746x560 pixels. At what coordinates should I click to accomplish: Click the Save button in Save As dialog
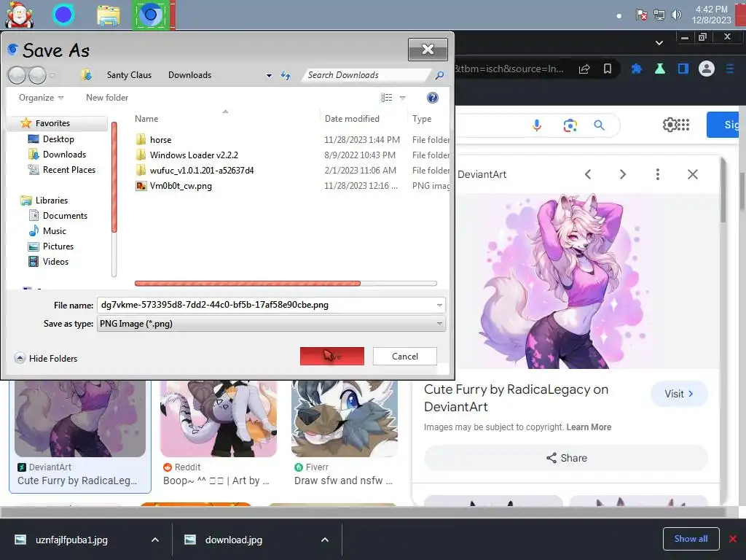tap(331, 356)
